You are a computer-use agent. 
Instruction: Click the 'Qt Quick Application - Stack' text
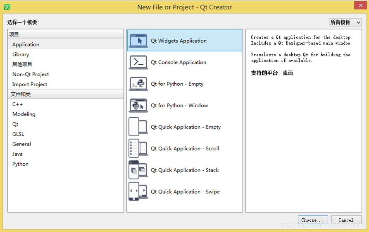coord(185,170)
